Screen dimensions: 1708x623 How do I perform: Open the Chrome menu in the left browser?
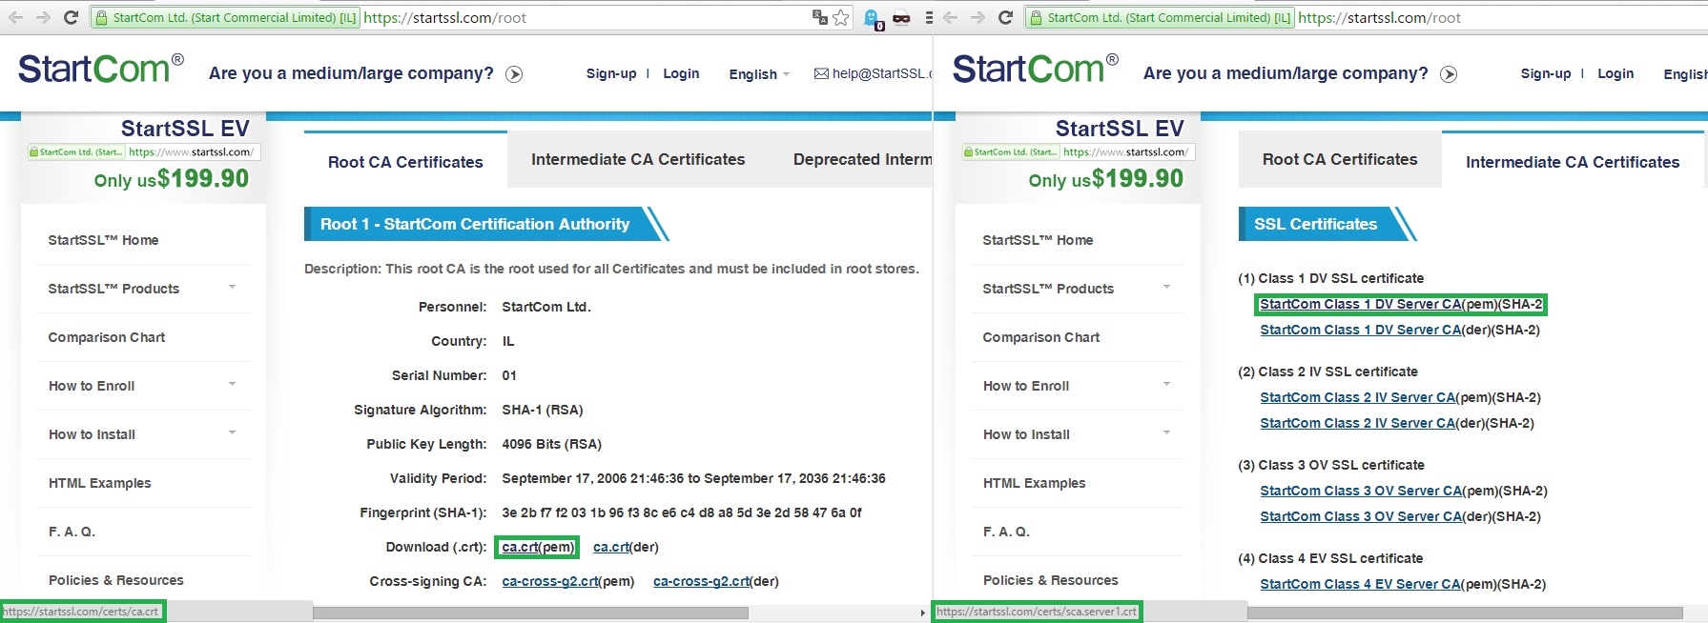[x=928, y=17]
